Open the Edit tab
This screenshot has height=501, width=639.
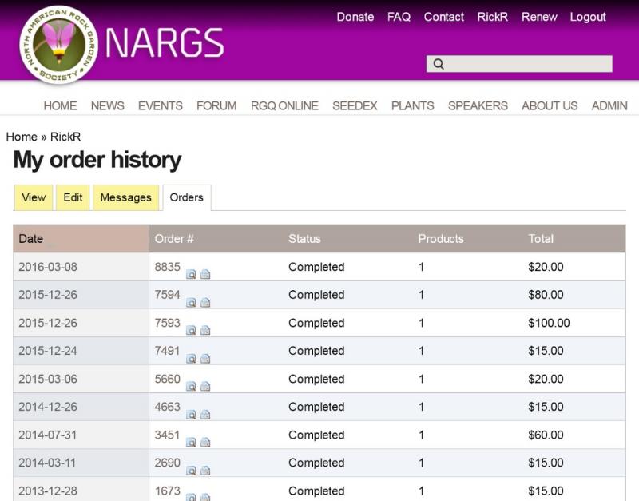pyautogui.click(x=73, y=197)
